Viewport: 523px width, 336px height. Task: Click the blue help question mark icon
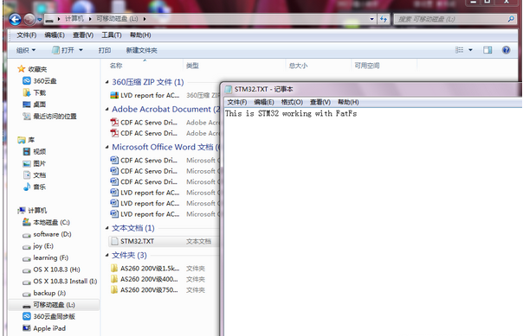(x=506, y=50)
